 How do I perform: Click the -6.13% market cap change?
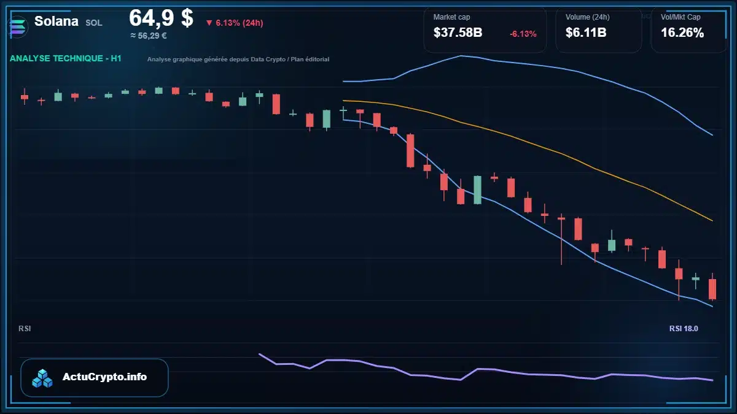pyautogui.click(x=523, y=34)
